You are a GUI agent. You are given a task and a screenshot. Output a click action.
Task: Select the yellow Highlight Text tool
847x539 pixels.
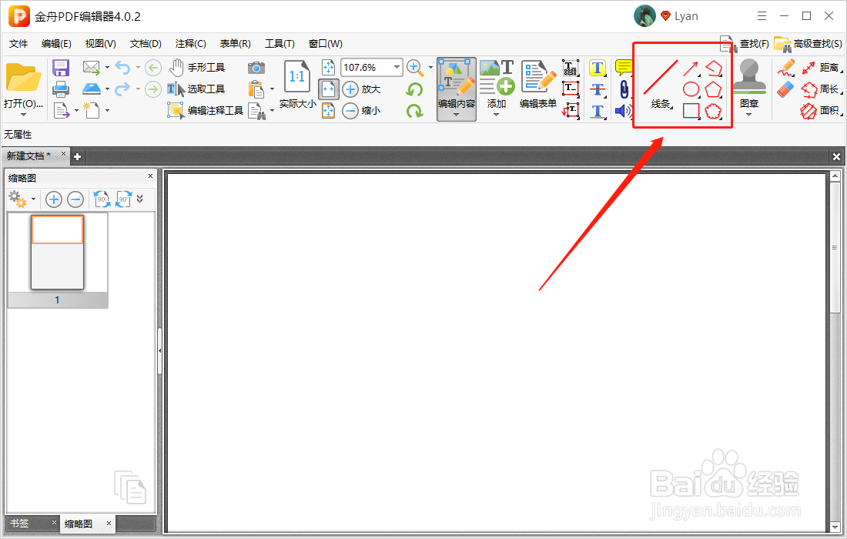click(x=598, y=68)
